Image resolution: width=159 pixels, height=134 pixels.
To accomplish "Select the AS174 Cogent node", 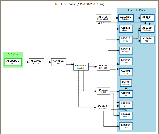I will coord(126,83).
